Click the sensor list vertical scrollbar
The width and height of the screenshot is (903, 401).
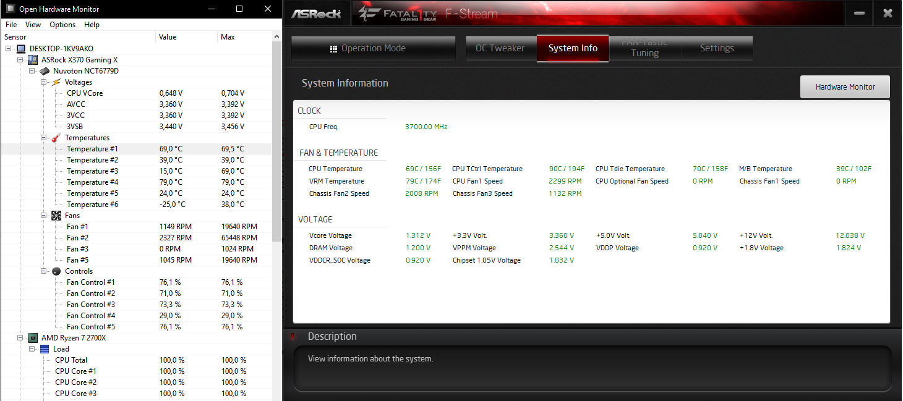pos(276,140)
